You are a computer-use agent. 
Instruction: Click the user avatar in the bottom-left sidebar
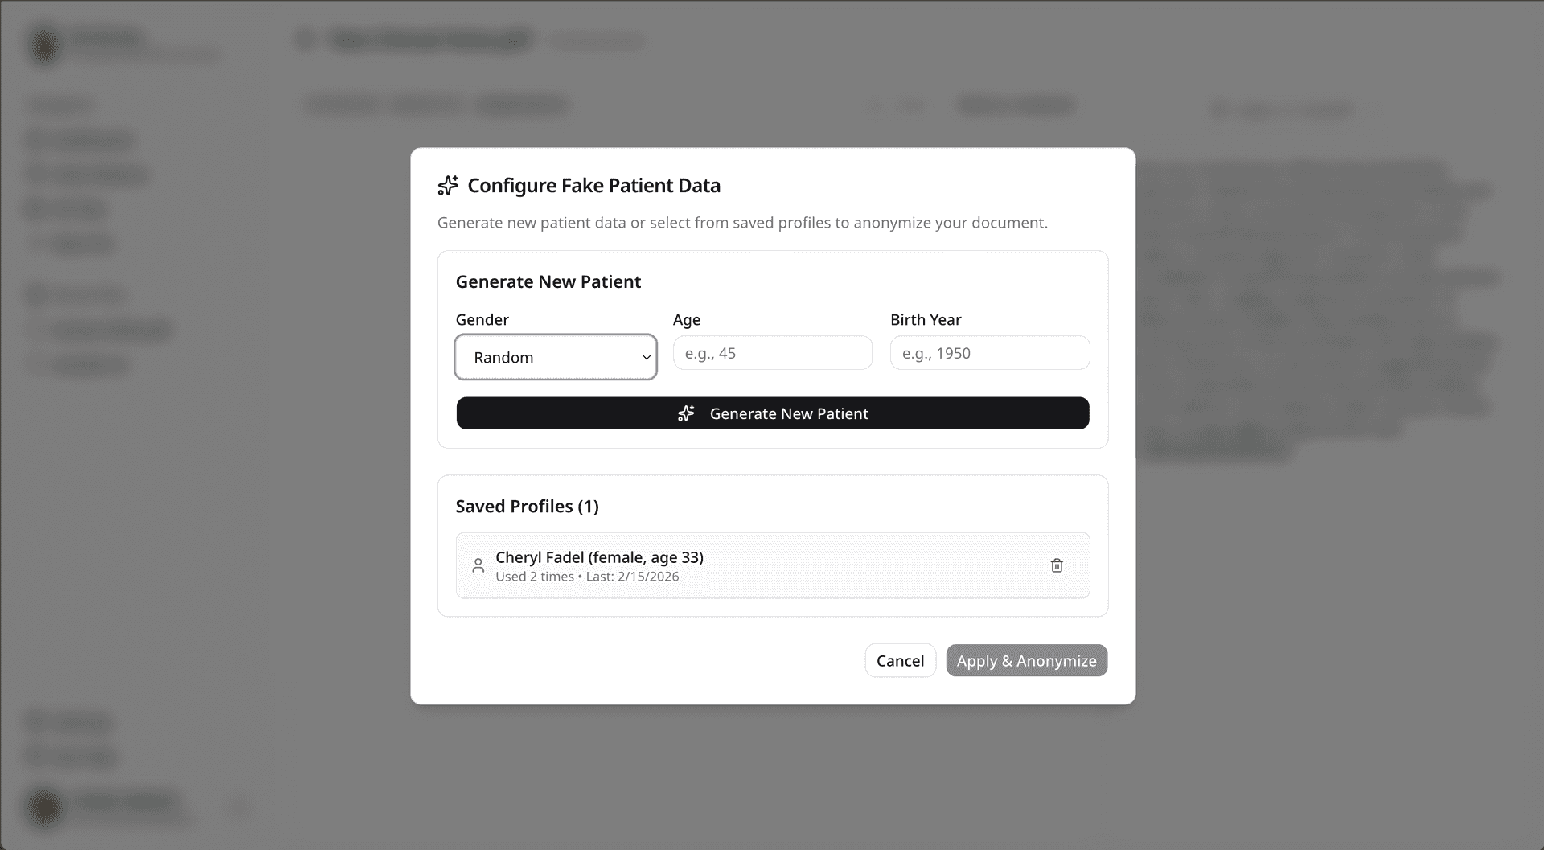[x=44, y=808]
